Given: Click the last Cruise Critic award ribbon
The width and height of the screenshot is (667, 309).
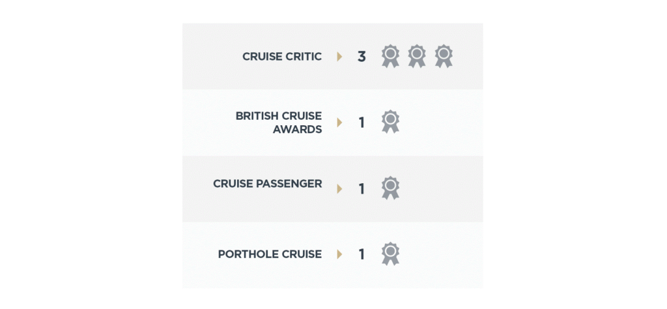Looking at the screenshot, I should (444, 56).
